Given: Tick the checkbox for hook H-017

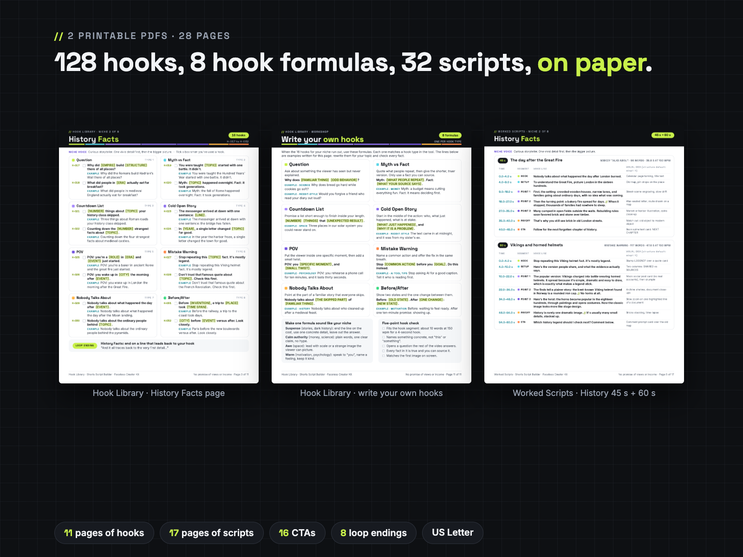Looking at the screenshot, I should [x=84, y=165].
